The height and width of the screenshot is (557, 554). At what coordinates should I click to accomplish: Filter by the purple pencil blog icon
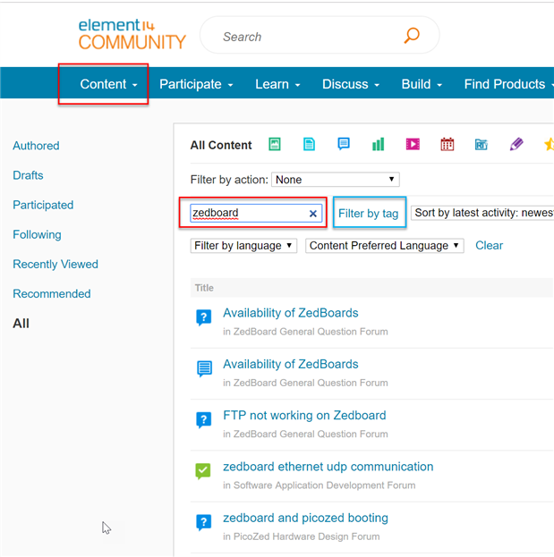coord(516,144)
